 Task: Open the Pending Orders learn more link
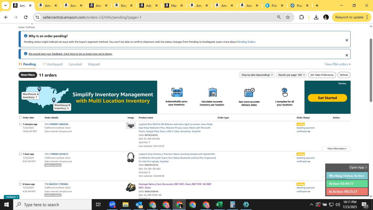coord(246,42)
